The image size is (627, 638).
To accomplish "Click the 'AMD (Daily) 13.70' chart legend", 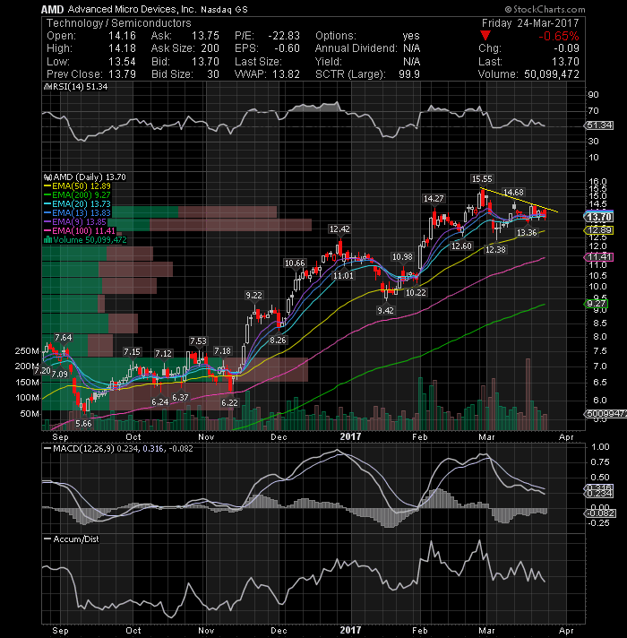I will click(x=85, y=177).
